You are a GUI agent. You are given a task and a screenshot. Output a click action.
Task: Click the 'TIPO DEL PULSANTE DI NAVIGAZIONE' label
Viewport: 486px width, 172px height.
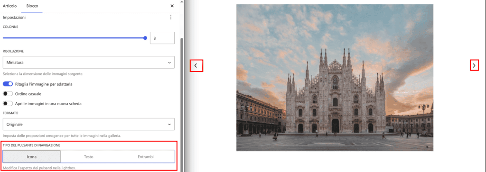tap(31, 145)
